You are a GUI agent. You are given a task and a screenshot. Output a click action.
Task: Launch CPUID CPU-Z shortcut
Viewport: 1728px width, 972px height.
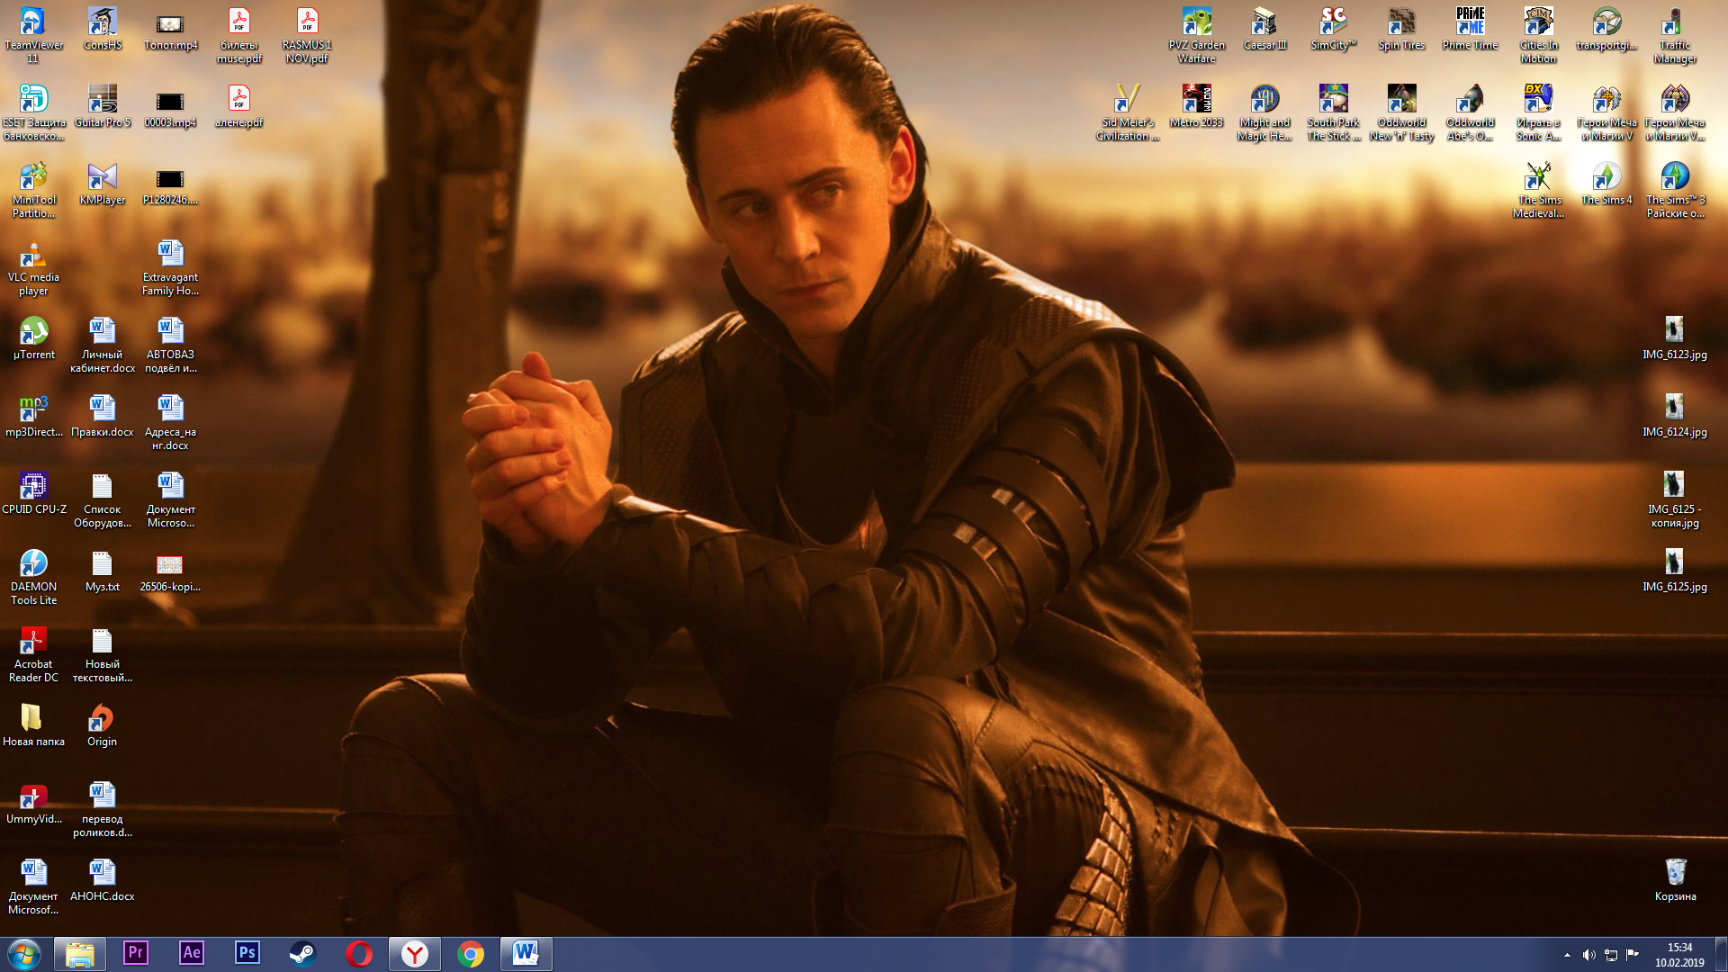(x=33, y=493)
